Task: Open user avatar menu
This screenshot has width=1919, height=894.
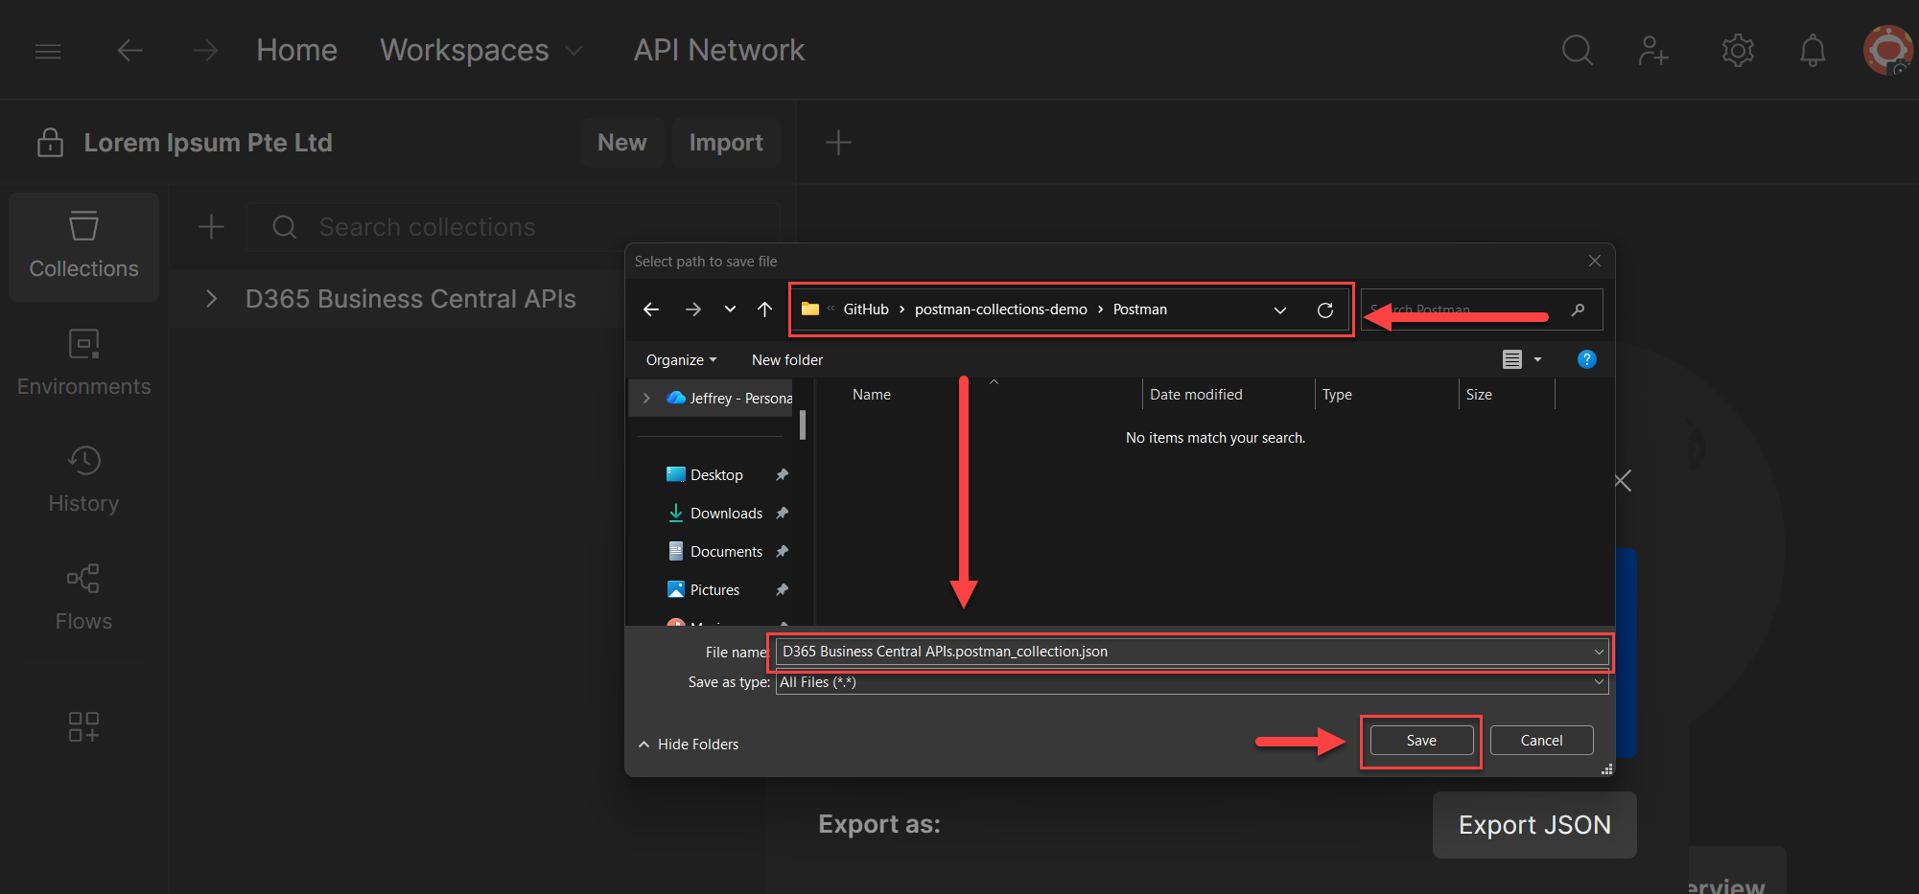Action: [x=1887, y=50]
